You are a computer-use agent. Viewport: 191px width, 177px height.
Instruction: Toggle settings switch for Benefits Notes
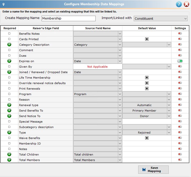pos(180,33)
